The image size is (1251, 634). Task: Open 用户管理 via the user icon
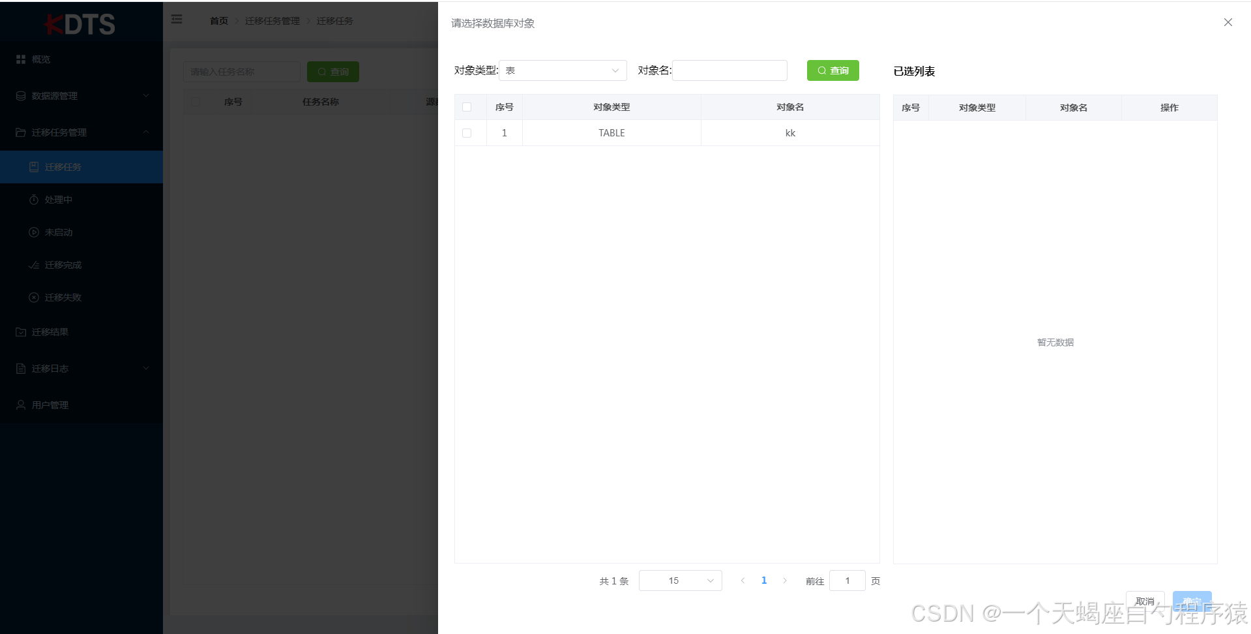coord(20,404)
